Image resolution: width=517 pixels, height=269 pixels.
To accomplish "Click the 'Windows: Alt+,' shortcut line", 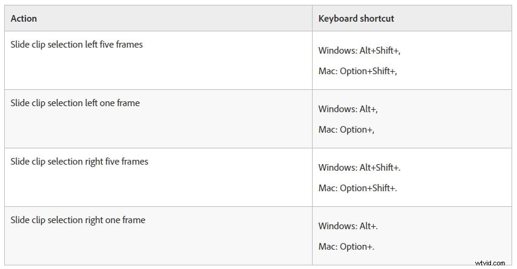I will click(x=348, y=109).
